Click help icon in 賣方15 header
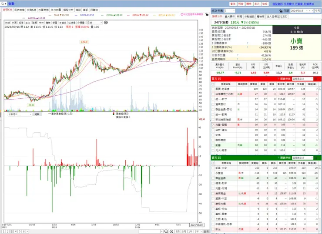Screen dimensions: 322x234 tap(278, 157)
